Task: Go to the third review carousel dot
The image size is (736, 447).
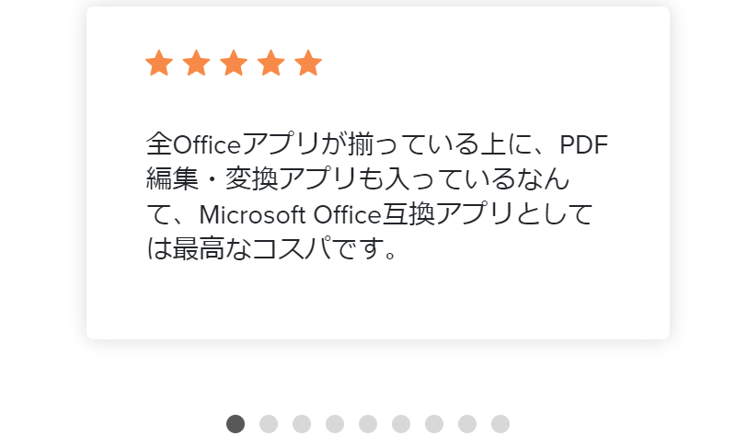Action: click(x=302, y=423)
